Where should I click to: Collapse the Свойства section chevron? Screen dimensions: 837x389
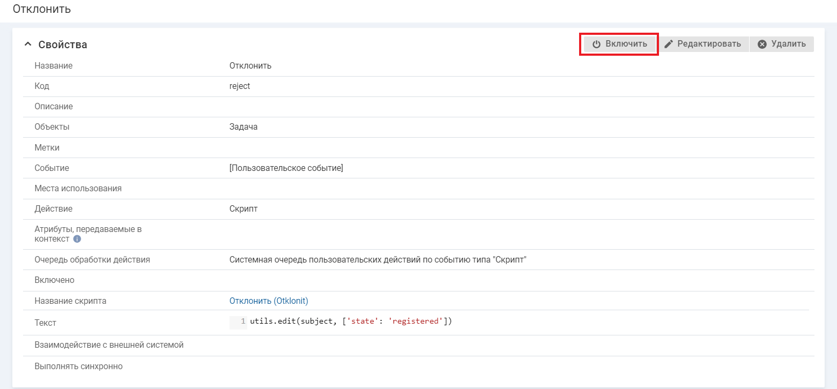(x=28, y=44)
